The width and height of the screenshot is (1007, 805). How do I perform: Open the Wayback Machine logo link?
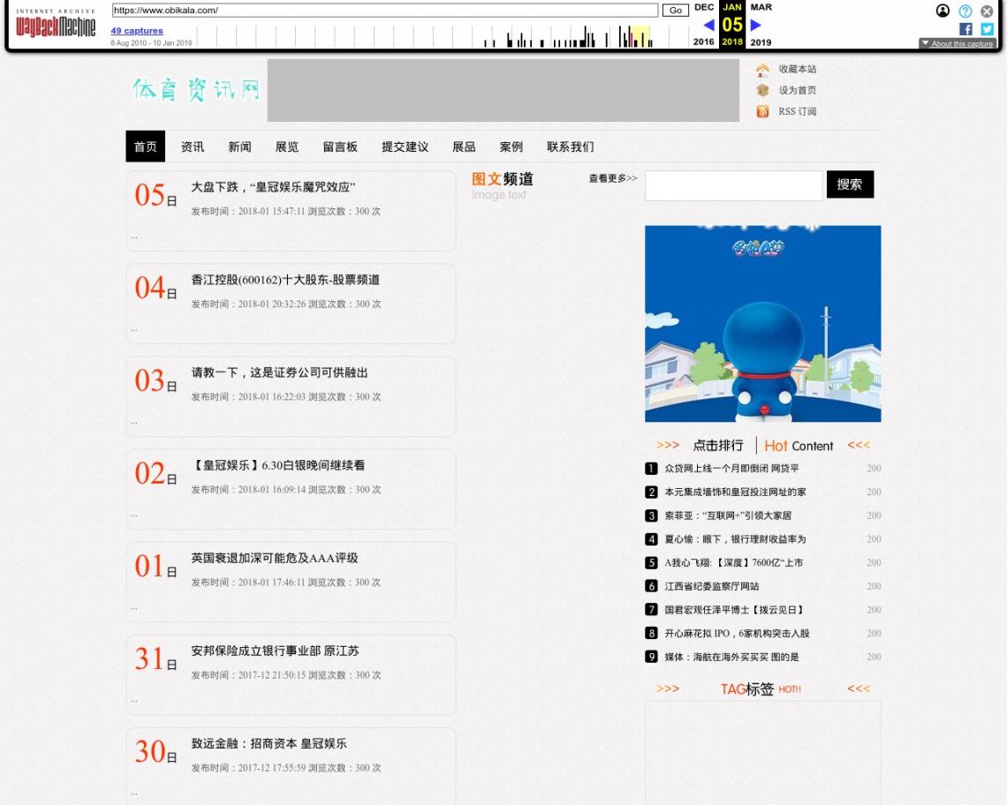pyautogui.click(x=56, y=24)
